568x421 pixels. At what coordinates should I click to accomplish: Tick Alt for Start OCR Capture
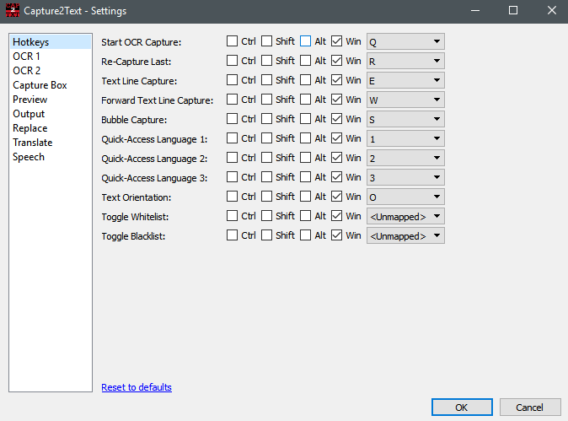coord(305,41)
